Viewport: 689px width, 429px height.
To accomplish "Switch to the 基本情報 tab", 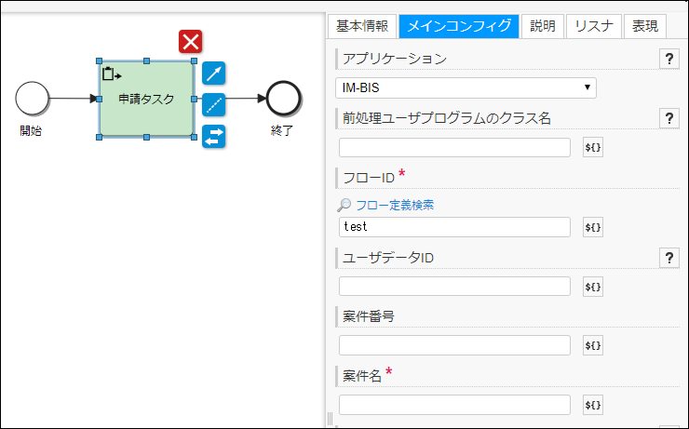I will (365, 26).
